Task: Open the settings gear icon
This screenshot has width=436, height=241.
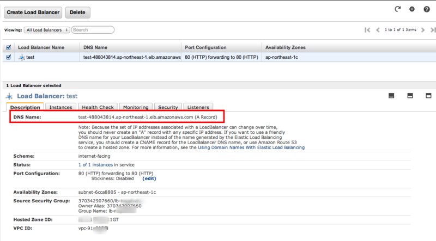Action: point(412,9)
